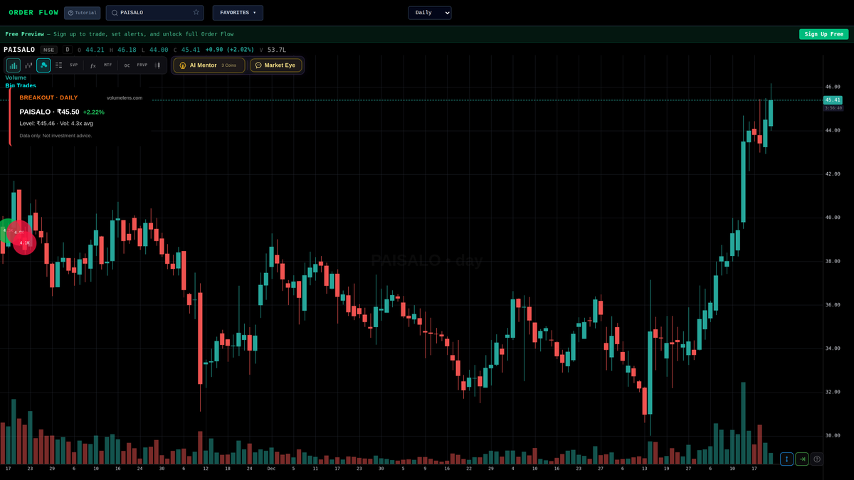Click the NSE exchange tag

(48, 49)
